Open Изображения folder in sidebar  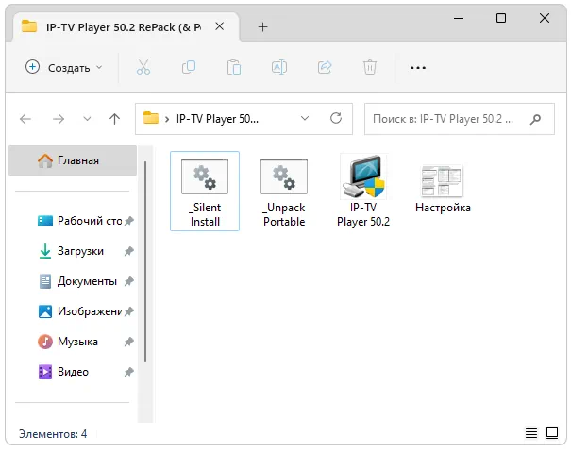point(80,311)
